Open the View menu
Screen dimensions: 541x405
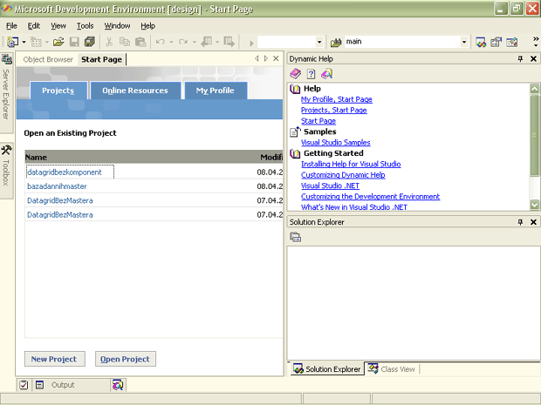tap(58, 26)
